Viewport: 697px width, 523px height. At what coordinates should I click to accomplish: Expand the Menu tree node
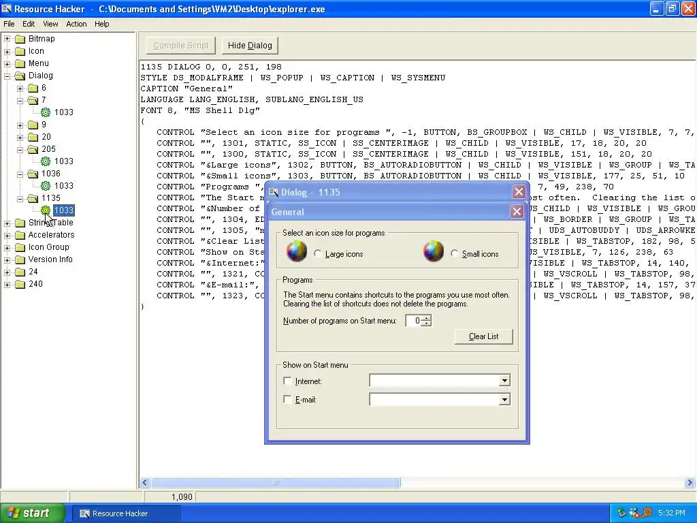[x=7, y=63]
